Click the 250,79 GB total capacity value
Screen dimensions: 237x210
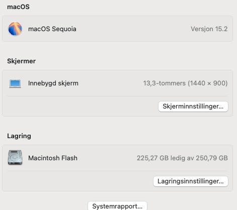click(212, 158)
